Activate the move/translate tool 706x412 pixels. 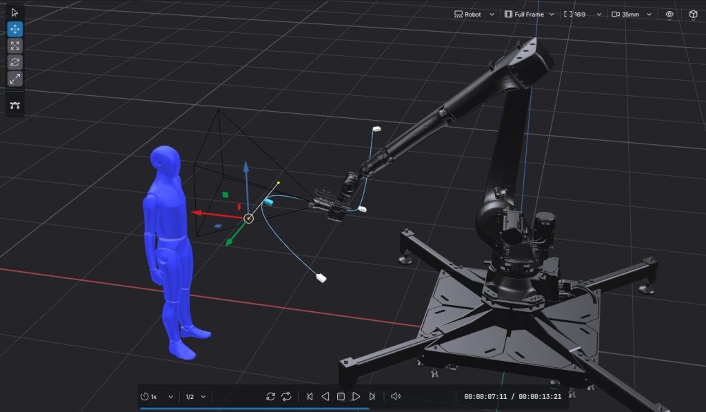(14, 29)
